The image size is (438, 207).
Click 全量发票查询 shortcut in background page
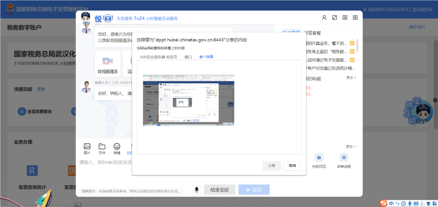tap(38, 111)
